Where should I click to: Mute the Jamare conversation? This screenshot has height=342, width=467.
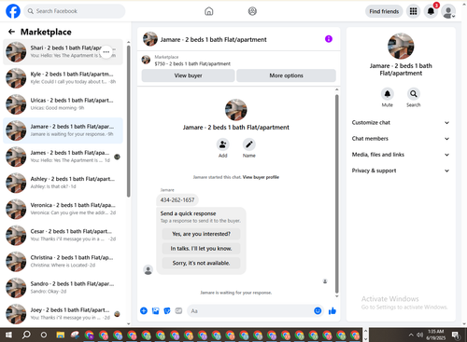388,94
